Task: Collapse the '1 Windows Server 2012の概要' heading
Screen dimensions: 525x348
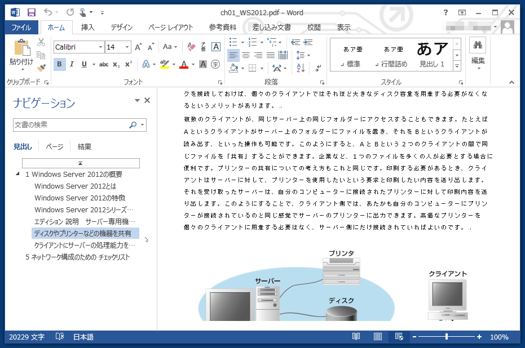Action: coord(17,174)
